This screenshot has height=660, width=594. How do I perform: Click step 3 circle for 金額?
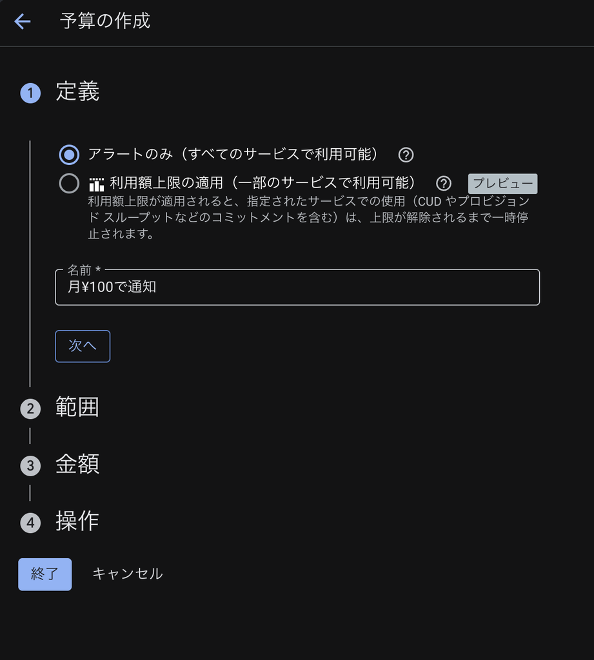coord(30,465)
